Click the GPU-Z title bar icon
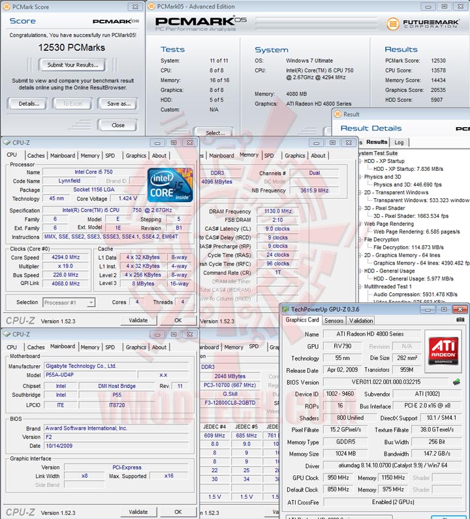Screen dimensions: 470x519 pos(285,309)
